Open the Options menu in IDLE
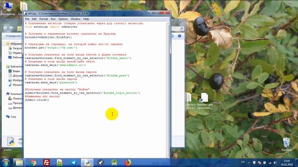This screenshot has height=167, width=298. [63, 19]
